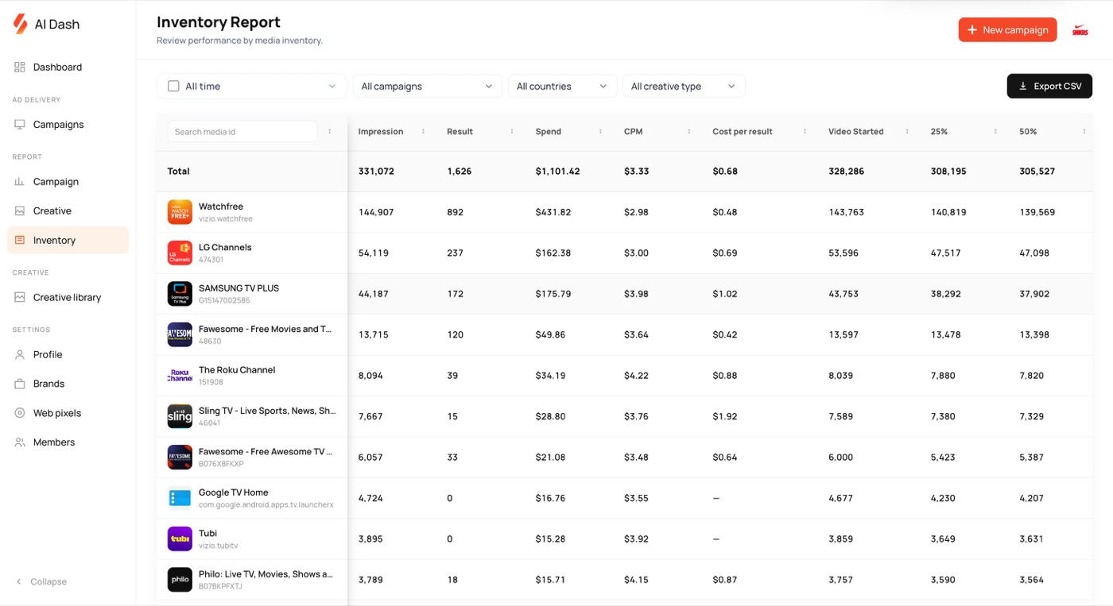Screen dimensions: 1113x606
Task: Open column options for Impression
Action: [x=423, y=132]
